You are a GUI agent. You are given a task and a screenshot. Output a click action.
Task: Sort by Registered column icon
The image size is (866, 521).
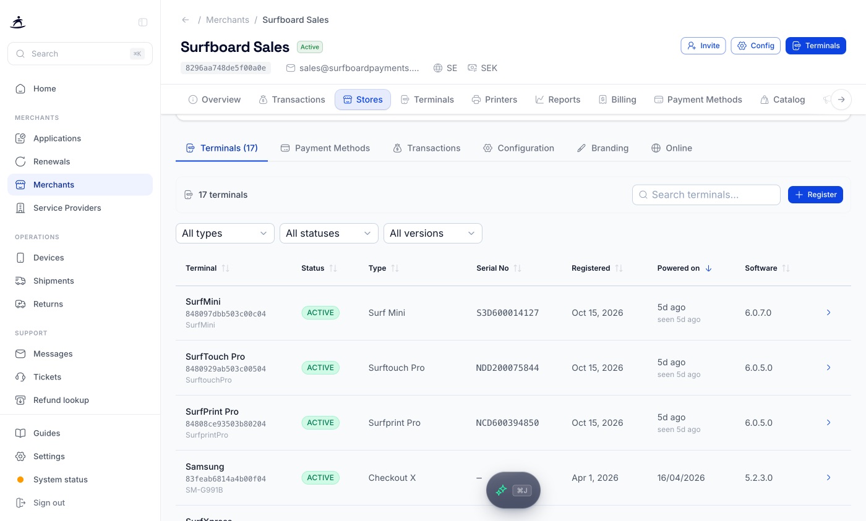619,268
